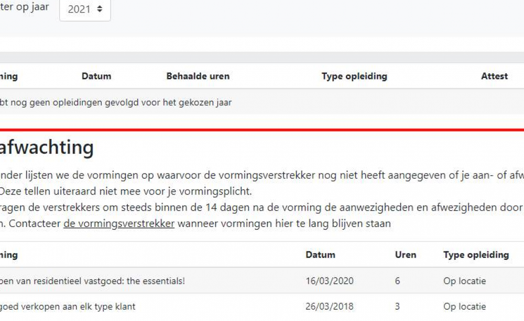The height and width of the screenshot is (321, 524).
Task: Select the hours value 6 in the 16/03/2020 row
Action: (x=397, y=281)
